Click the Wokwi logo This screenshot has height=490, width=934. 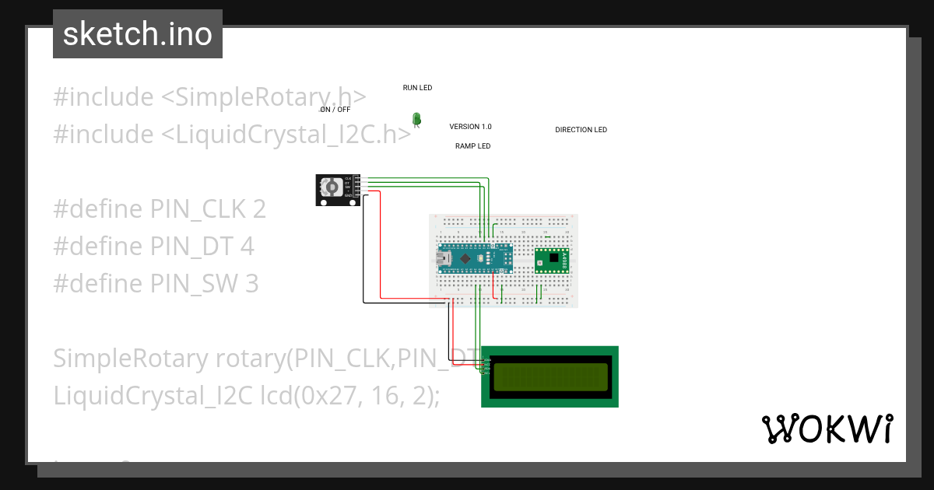pyautogui.click(x=827, y=429)
